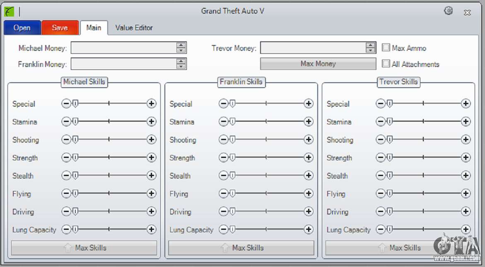This screenshot has height=267, width=485.
Task: Click the green app logo icon
Action: pyautogui.click(x=9, y=12)
